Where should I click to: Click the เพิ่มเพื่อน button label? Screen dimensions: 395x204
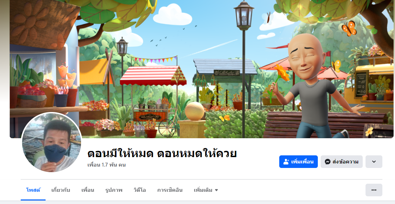coord(302,162)
